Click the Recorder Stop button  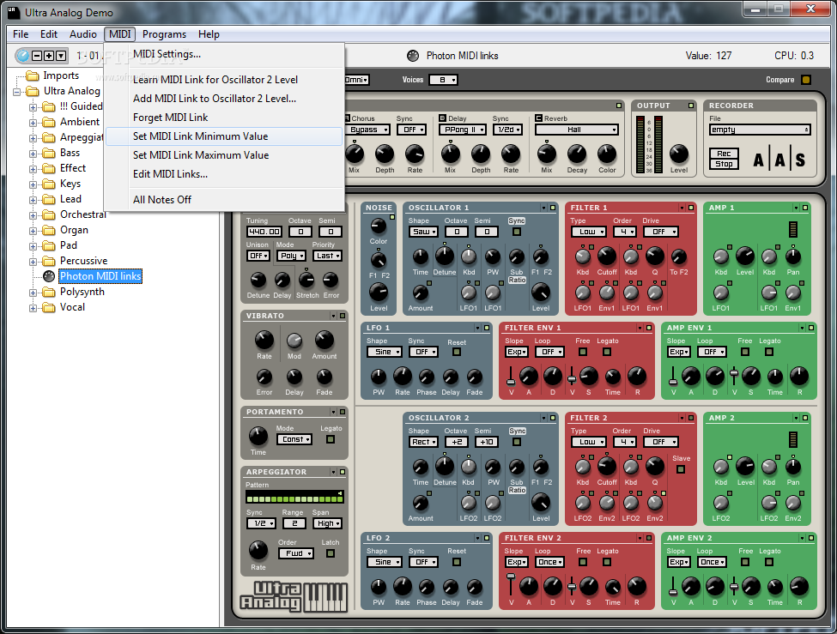pyautogui.click(x=724, y=164)
